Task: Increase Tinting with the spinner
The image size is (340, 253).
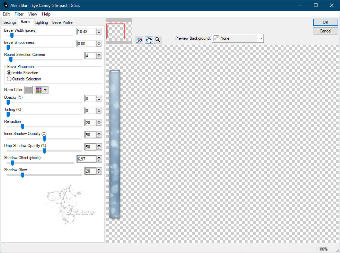Action: [99, 109]
